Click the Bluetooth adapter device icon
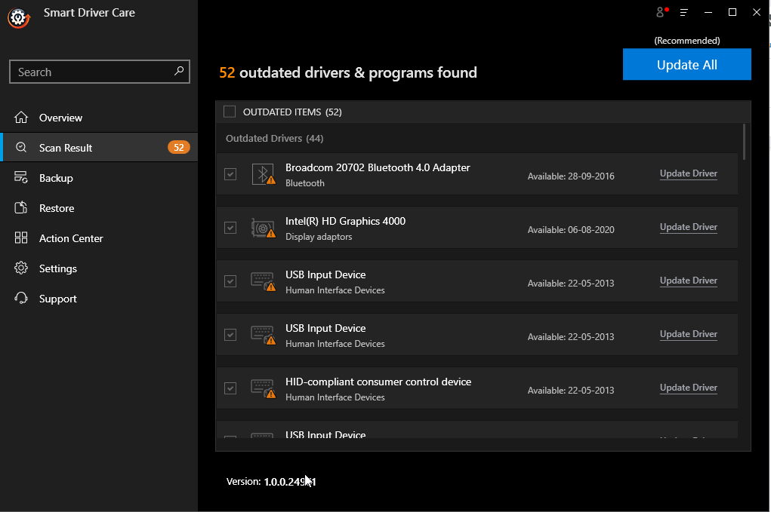Screen dimensions: 771x512 tap(263, 174)
